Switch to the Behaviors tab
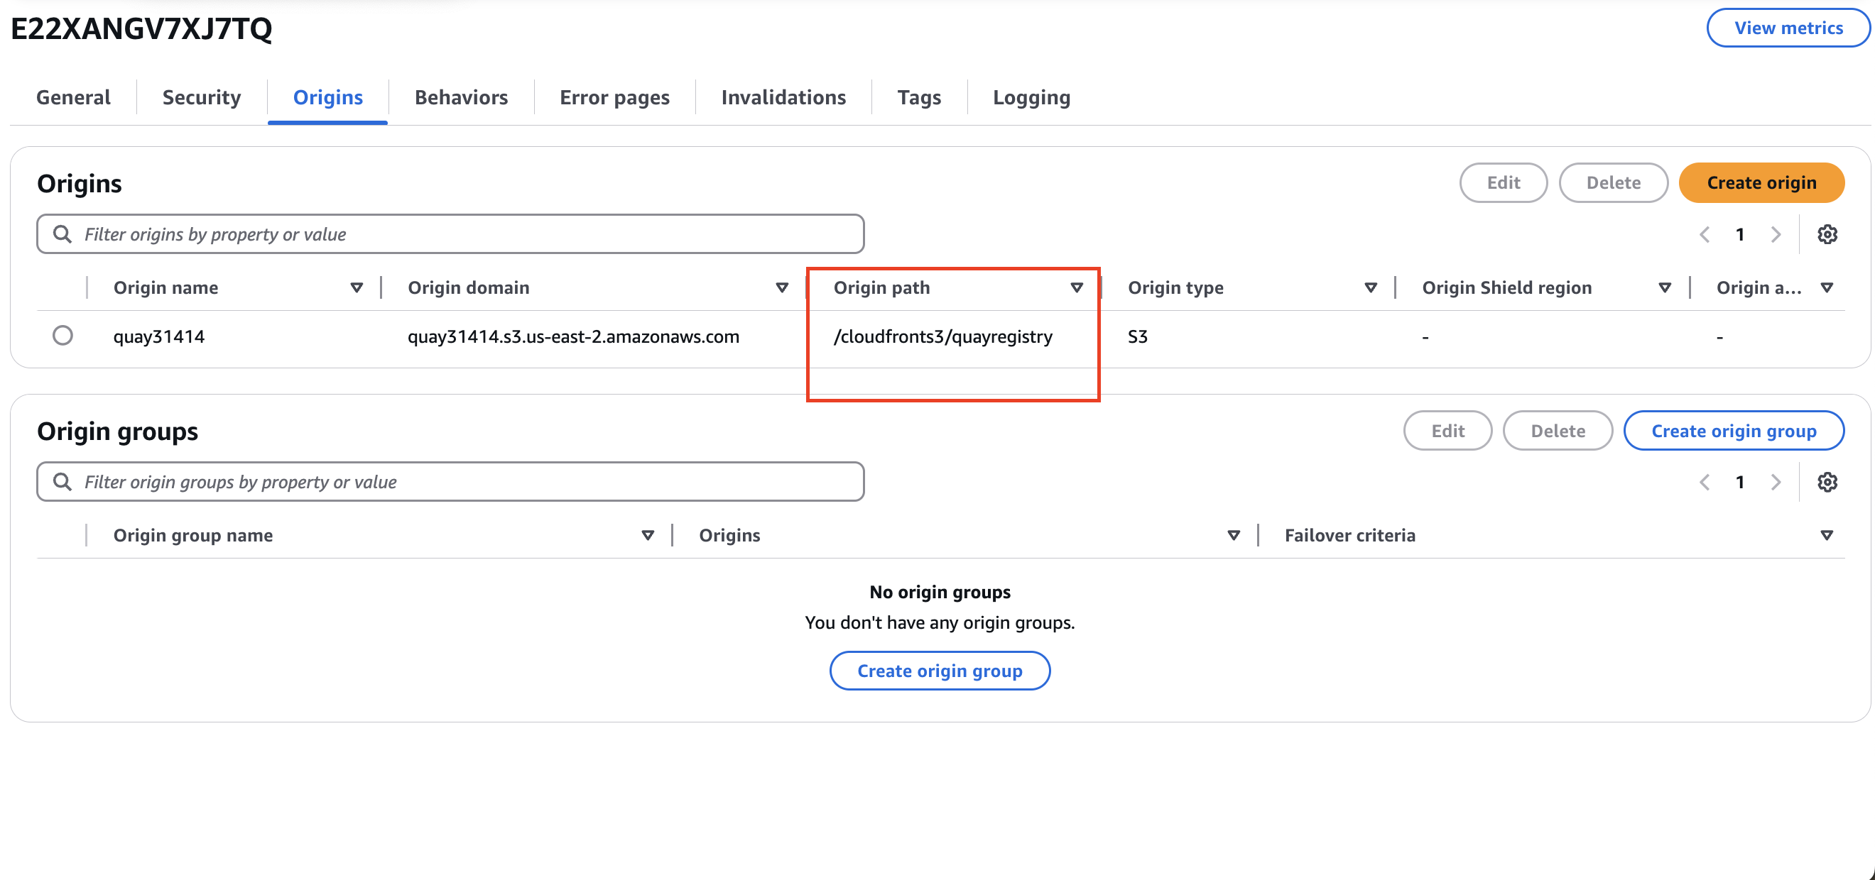This screenshot has height=880, width=1875. click(461, 97)
